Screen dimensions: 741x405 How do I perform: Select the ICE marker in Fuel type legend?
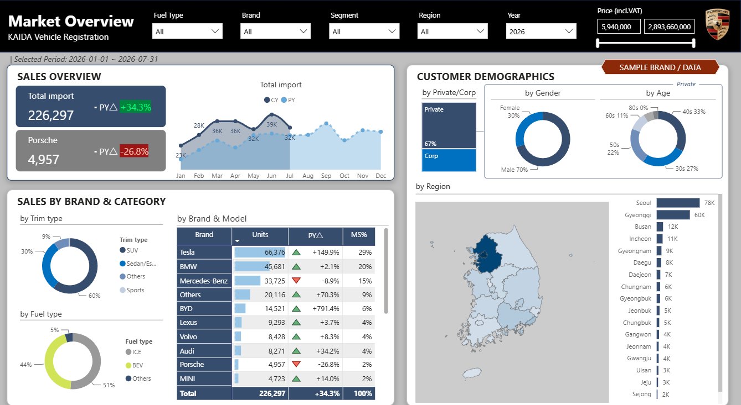coord(128,352)
